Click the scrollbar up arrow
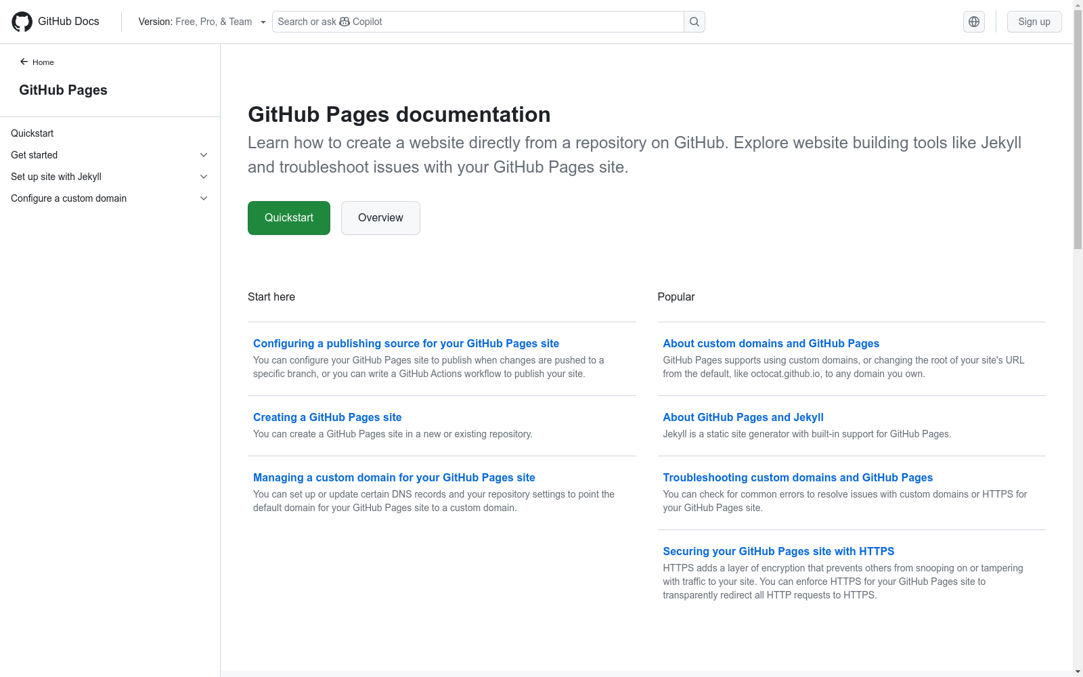 (x=1078, y=5)
